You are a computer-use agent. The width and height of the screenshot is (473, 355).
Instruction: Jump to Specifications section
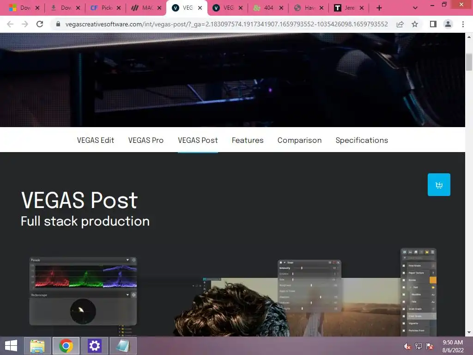click(x=362, y=141)
